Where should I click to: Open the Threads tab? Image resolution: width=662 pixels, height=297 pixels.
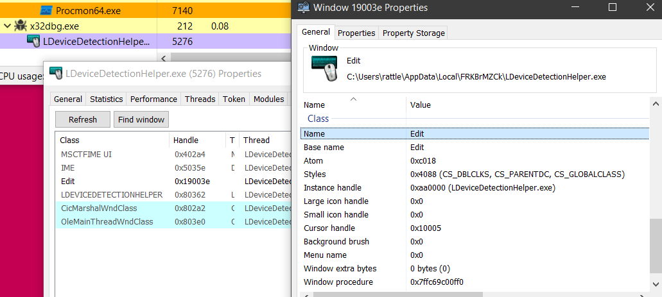pos(200,99)
